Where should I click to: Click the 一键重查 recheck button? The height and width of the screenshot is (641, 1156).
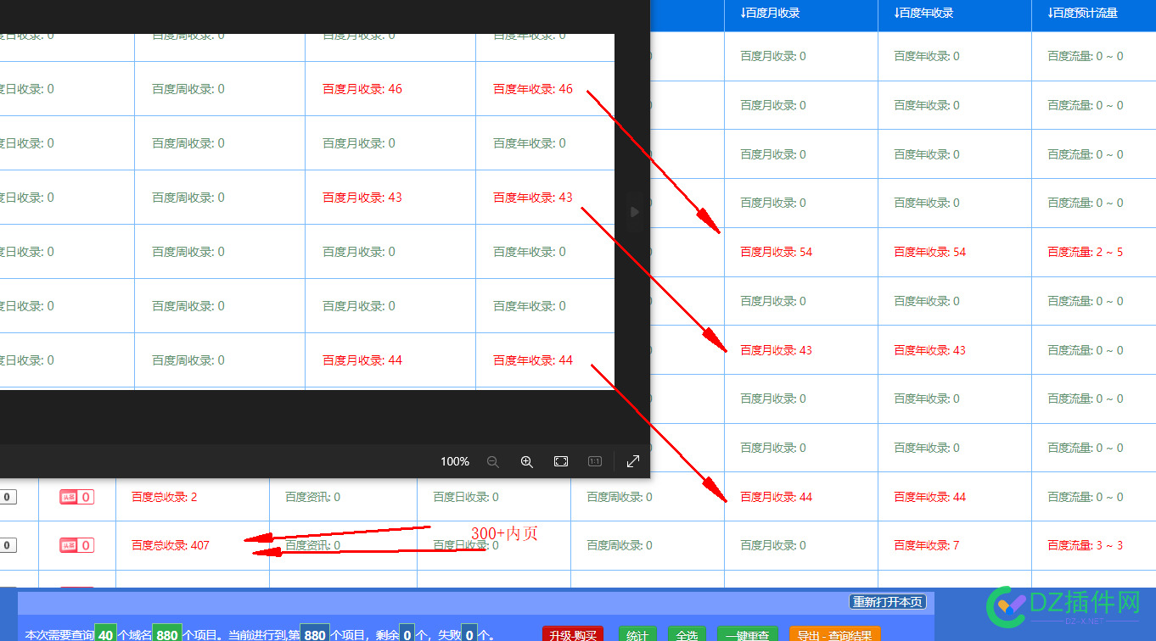tap(748, 634)
